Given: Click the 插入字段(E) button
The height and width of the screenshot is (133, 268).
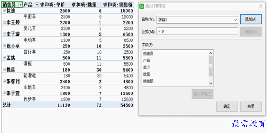Looking at the screenshot, I should (x=202, y=94).
